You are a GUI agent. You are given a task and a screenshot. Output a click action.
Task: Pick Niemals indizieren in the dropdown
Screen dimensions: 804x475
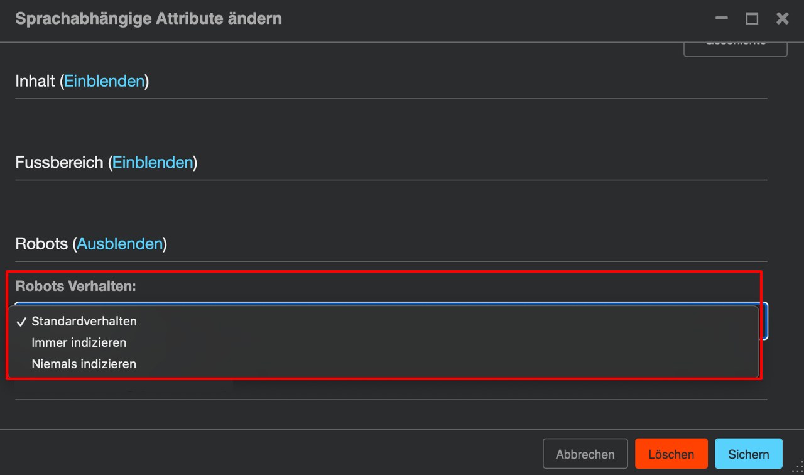point(84,364)
